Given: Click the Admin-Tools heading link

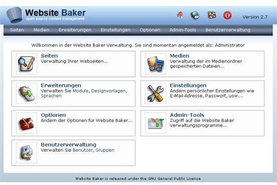Looking at the screenshot, I should point(187,115).
